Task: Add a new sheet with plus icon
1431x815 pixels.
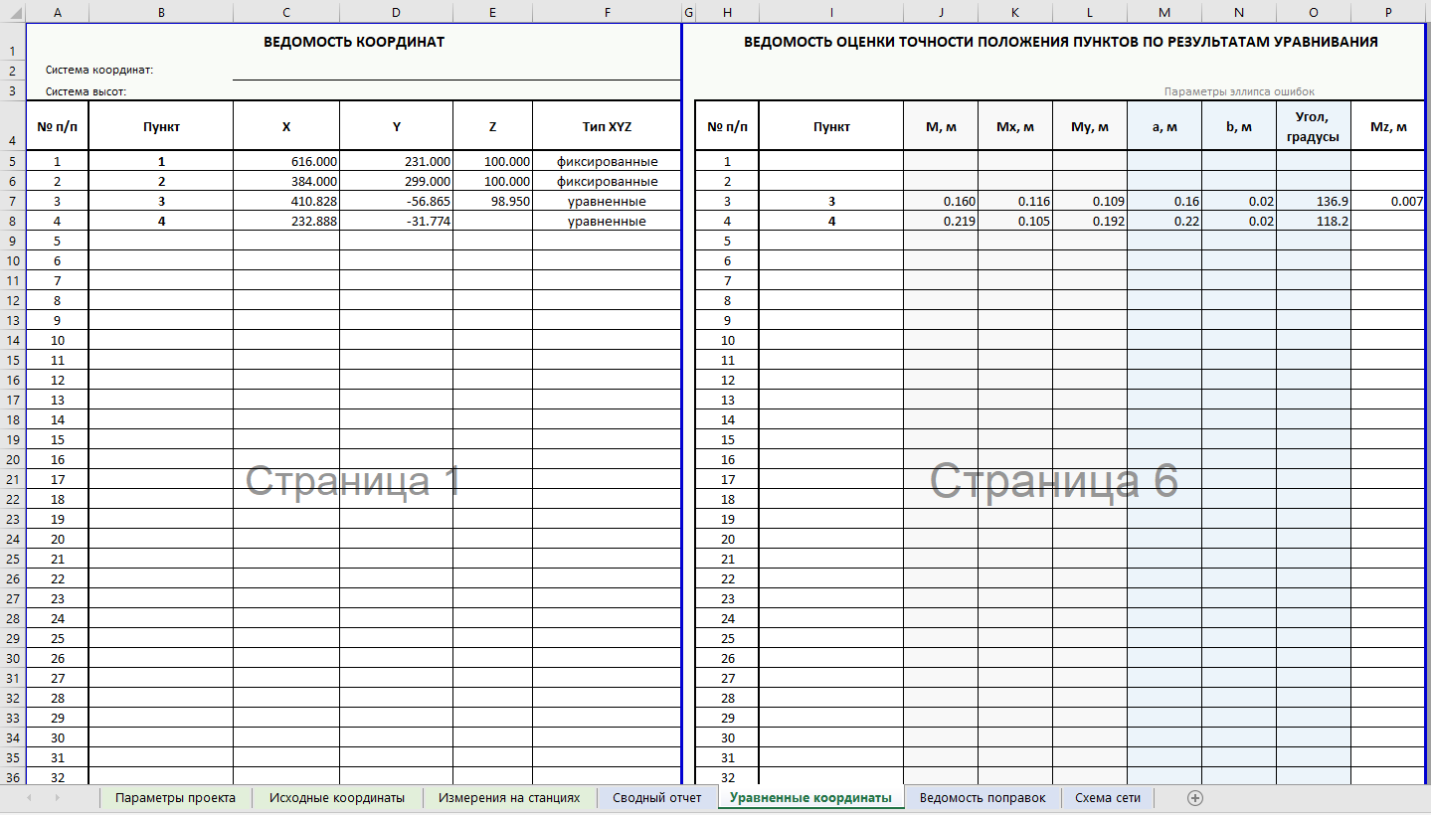Action: [x=1195, y=798]
